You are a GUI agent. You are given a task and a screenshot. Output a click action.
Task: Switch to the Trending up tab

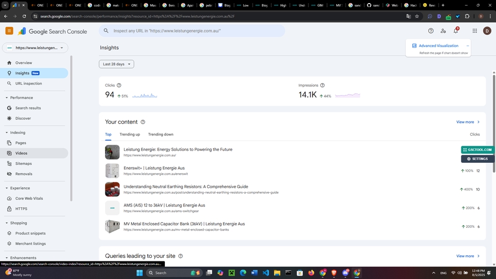pos(130,134)
